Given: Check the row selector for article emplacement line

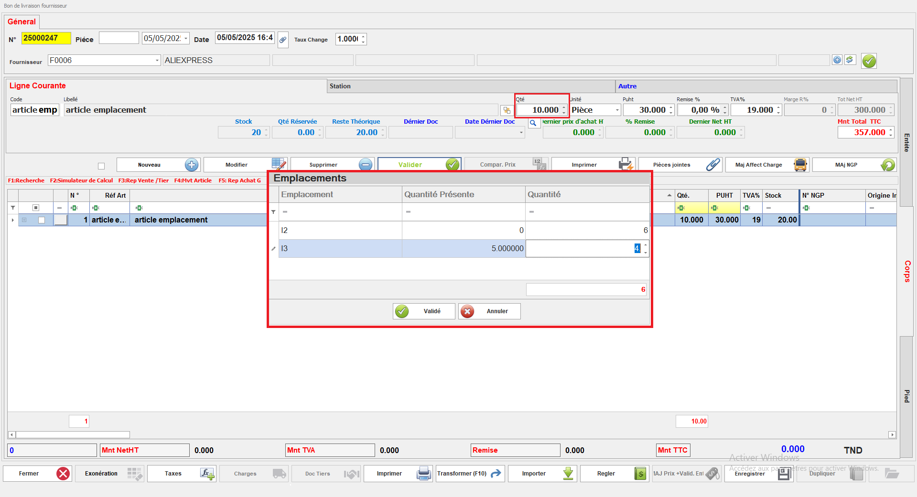Looking at the screenshot, I should 42,220.
